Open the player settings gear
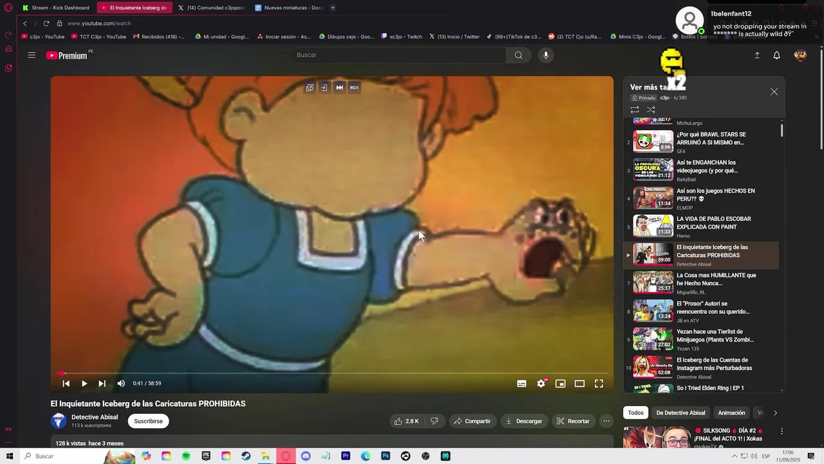Screen dimensions: 824x464 pos(541,383)
